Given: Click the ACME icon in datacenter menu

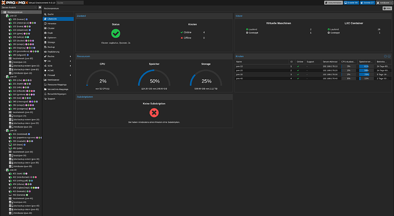Looking at the screenshot, I should 45,71.
